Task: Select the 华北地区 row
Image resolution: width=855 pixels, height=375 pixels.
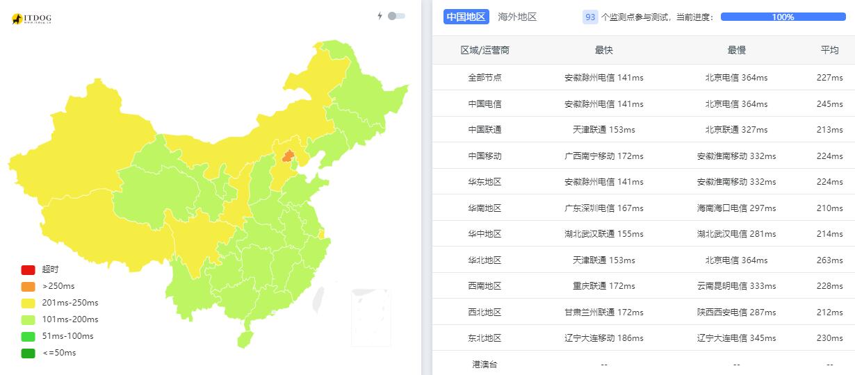Action: coord(644,260)
